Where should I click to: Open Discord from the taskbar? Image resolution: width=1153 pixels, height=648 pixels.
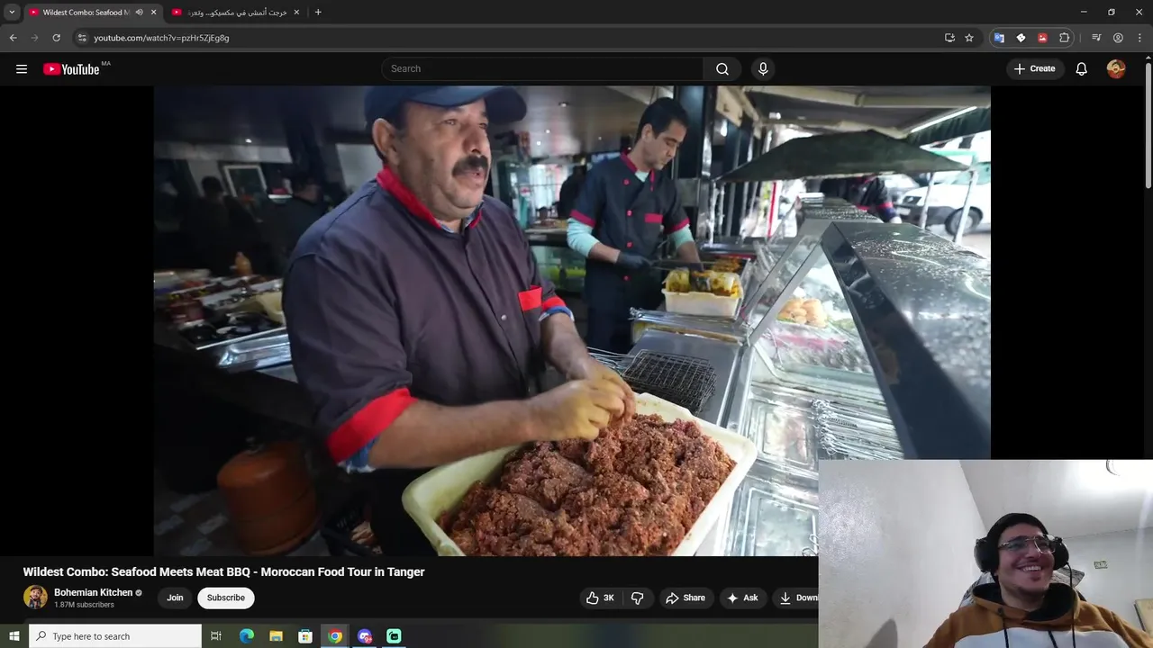[365, 636]
